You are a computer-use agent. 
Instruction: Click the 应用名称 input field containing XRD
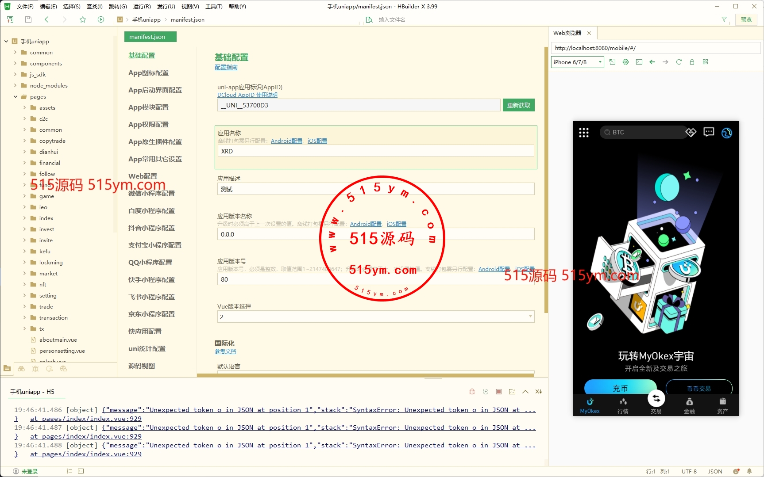click(375, 151)
